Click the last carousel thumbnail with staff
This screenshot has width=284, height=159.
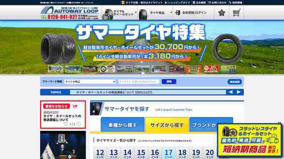[228, 69]
